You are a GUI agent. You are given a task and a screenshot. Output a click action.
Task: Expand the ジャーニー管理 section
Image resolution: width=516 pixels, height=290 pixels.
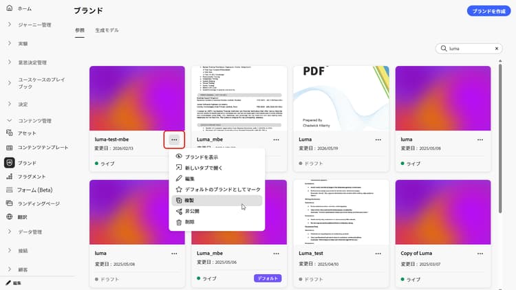(10, 25)
